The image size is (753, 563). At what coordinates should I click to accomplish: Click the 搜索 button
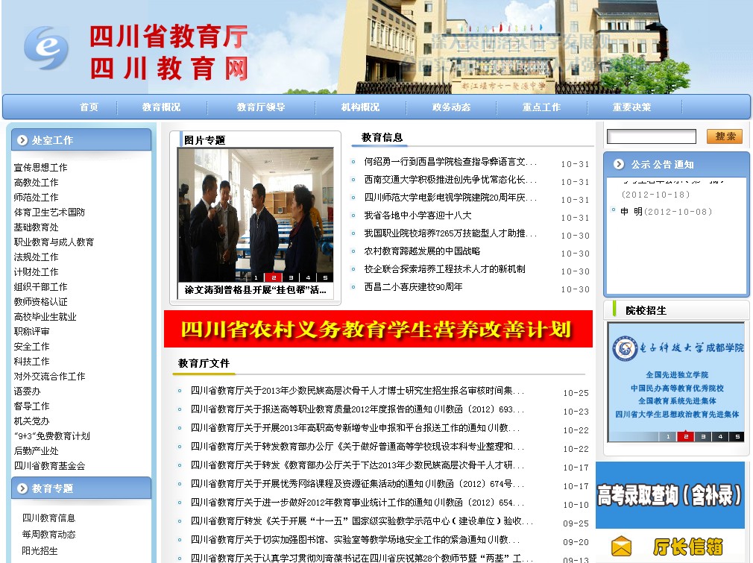point(725,136)
